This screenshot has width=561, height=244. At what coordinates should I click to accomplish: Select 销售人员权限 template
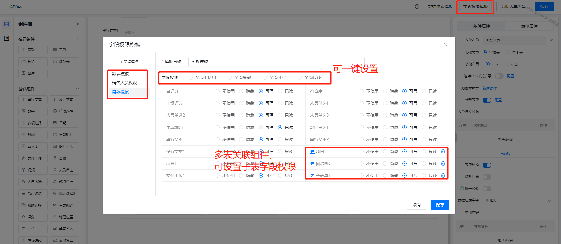(125, 83)
